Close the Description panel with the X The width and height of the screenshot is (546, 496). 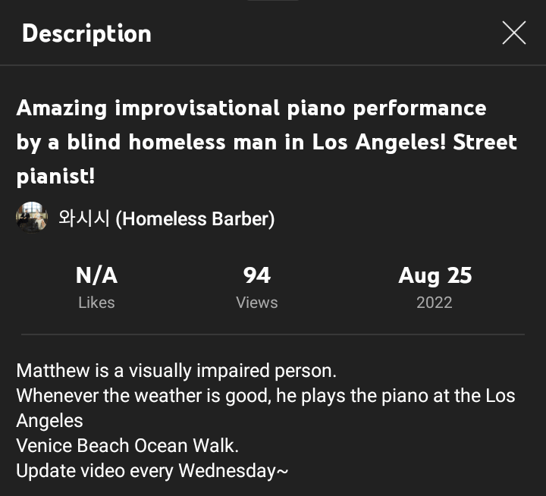[x=513, y=33]
